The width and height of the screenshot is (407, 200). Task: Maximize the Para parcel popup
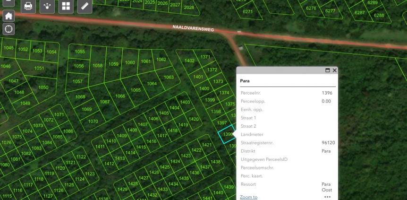coord(328,70)
